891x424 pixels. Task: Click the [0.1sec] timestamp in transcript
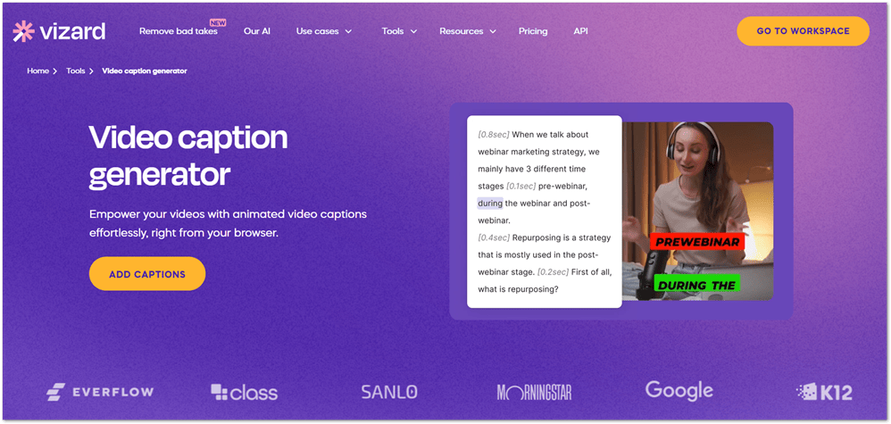point(521,186)
